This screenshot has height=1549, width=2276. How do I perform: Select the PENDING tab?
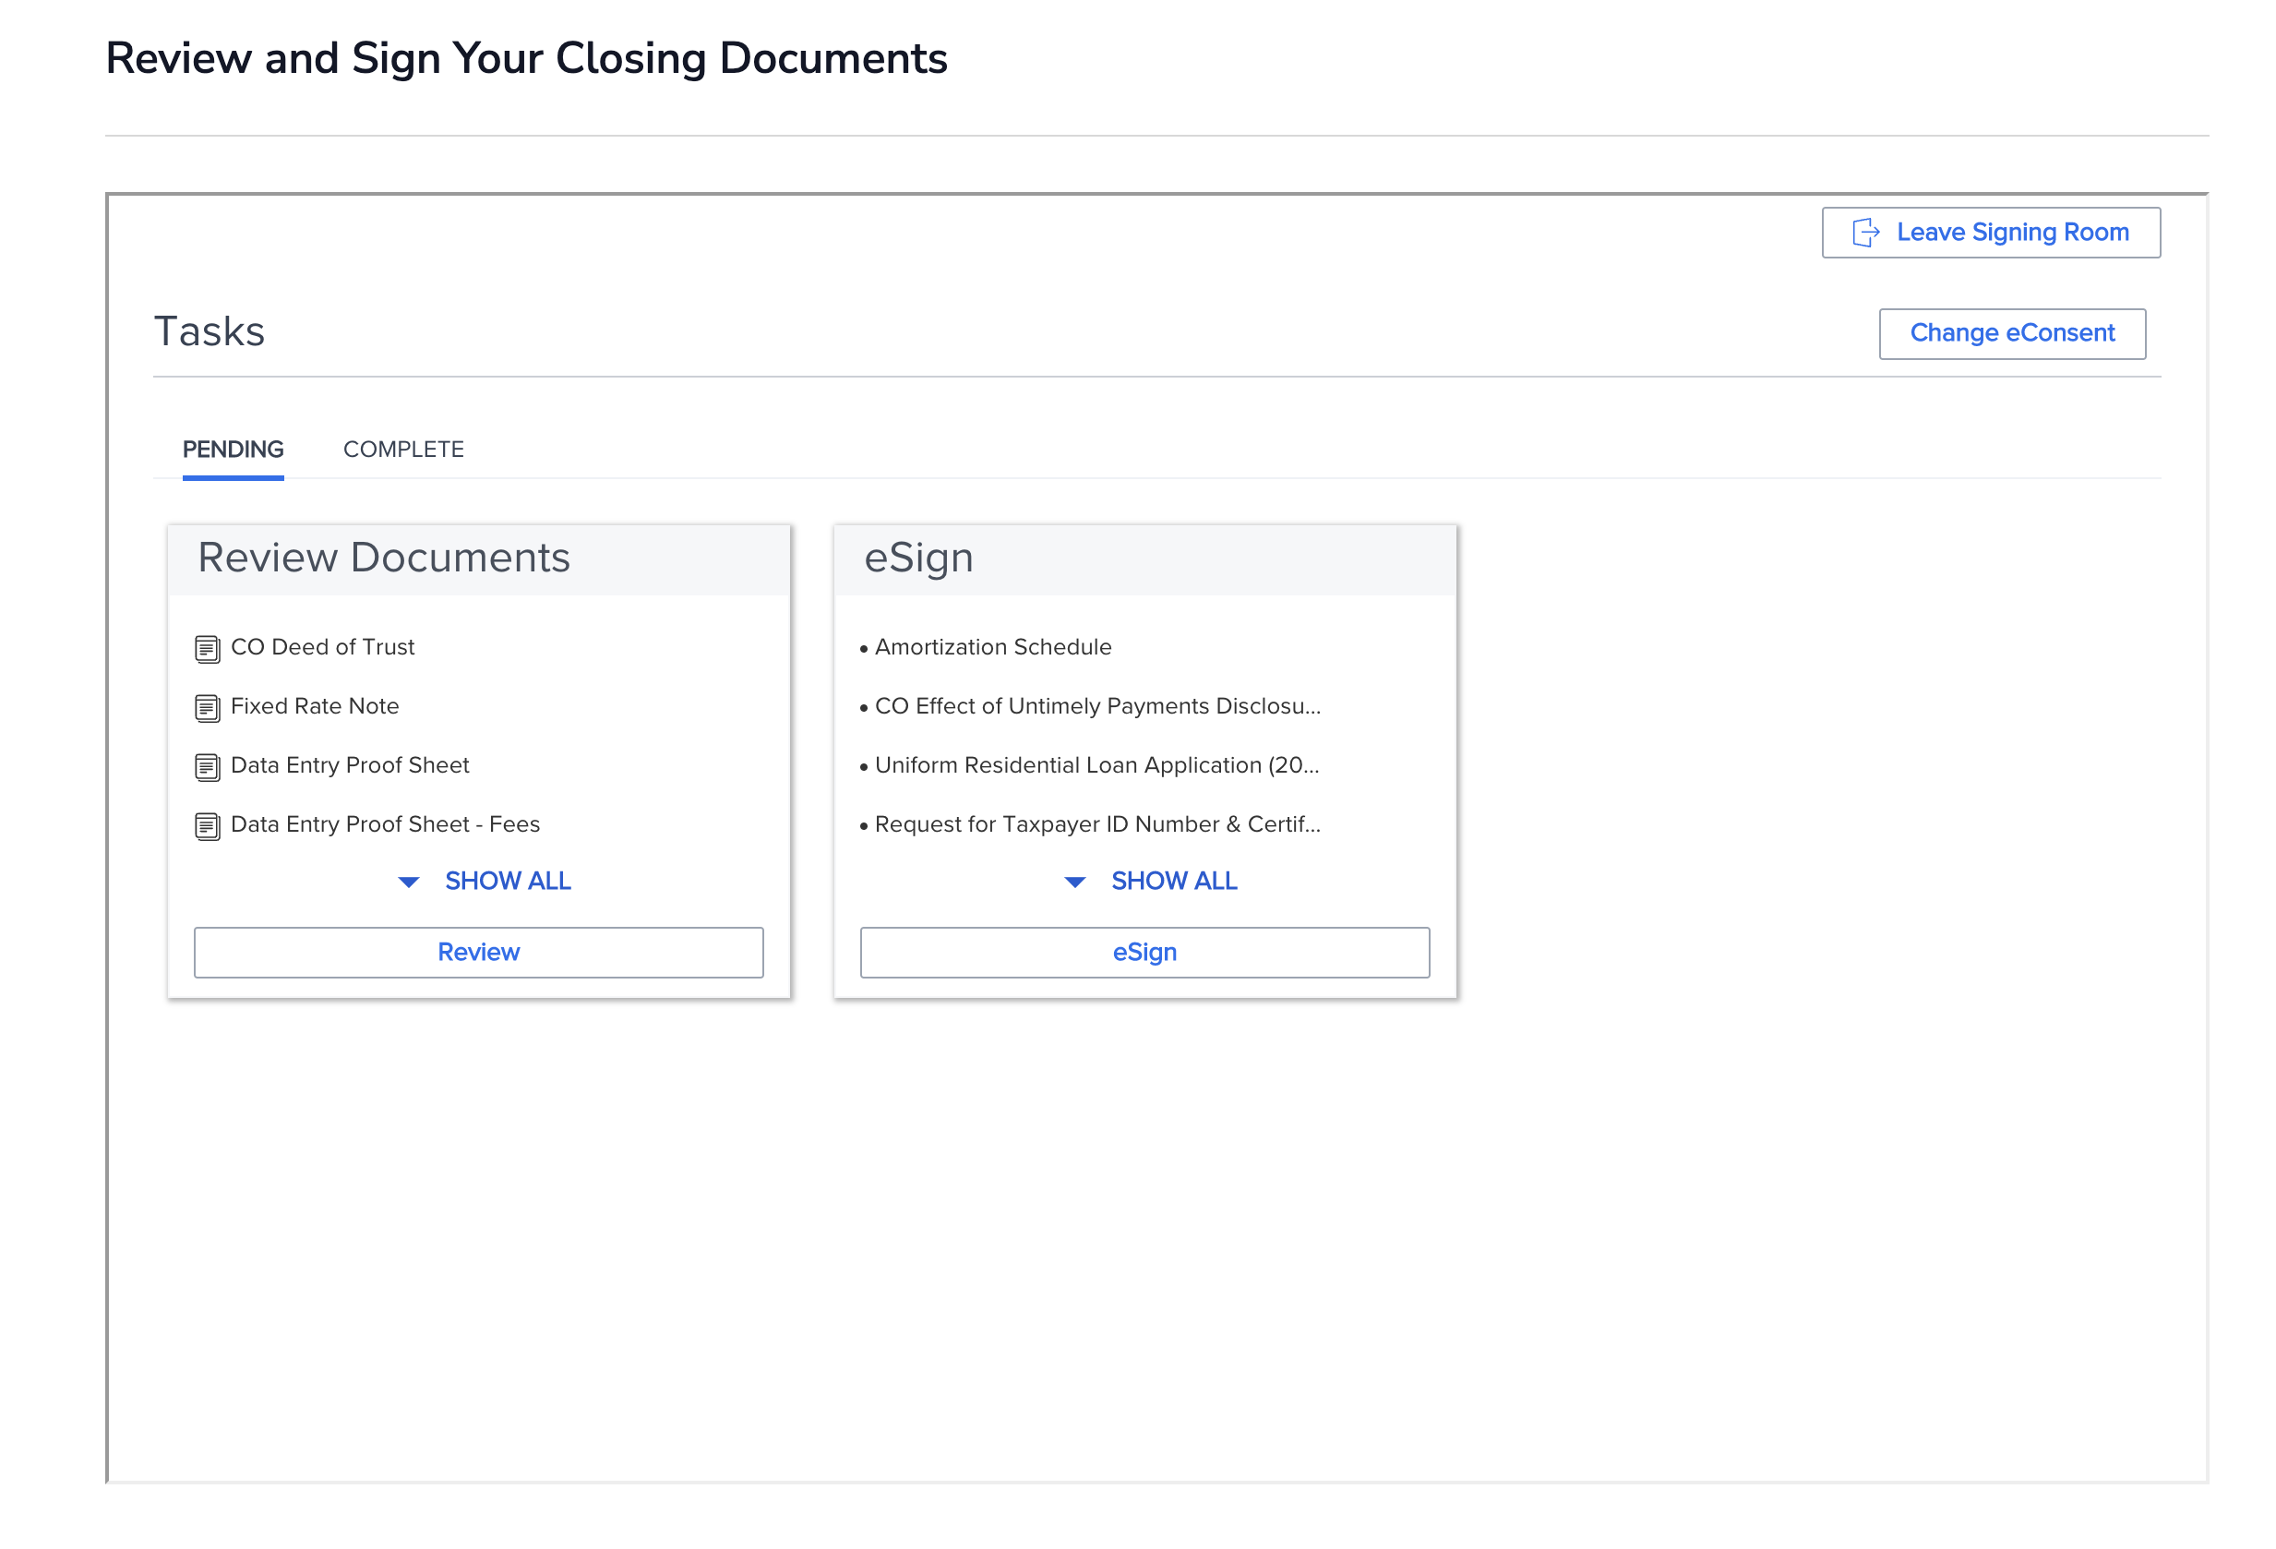(234, 449)
